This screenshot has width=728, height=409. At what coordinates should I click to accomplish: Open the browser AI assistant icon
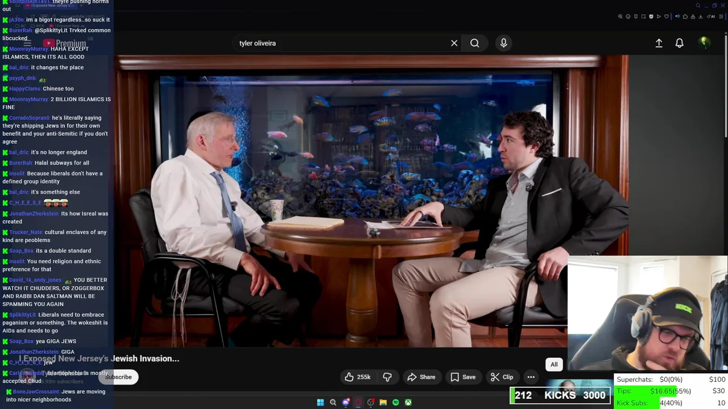711,16
